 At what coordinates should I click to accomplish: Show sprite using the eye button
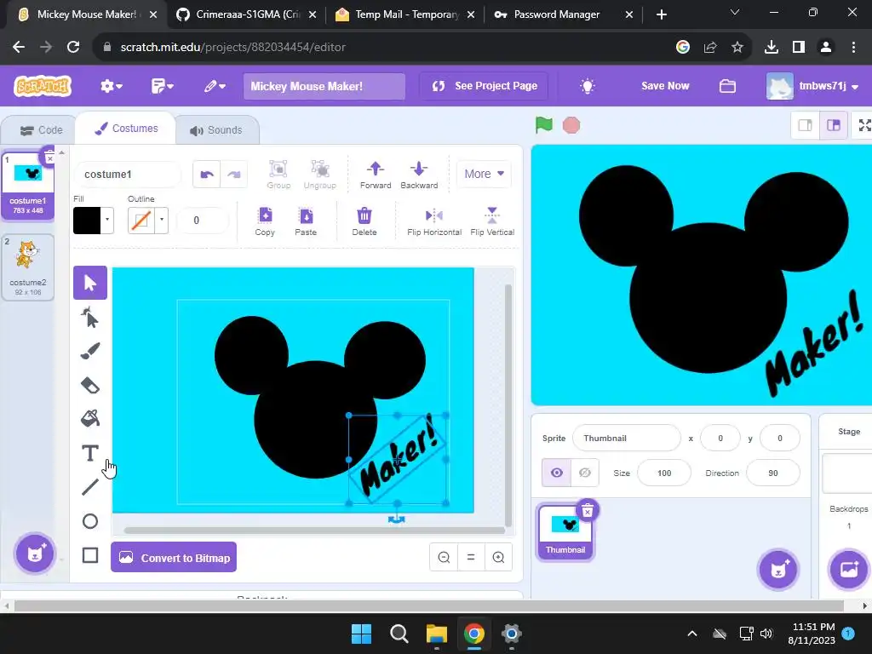[557, 473]
